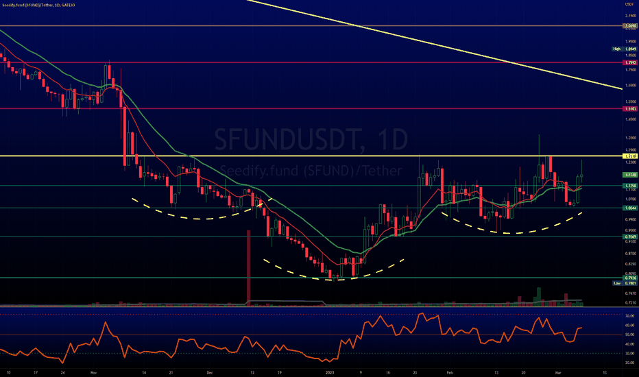Click the RSI 70.00 scale value

pos(629,316)
